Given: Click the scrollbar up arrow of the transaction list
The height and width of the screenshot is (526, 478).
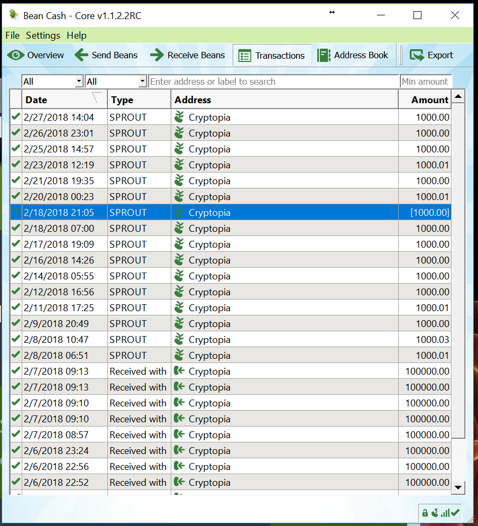Looking at the screenshot, I should 458,97.
